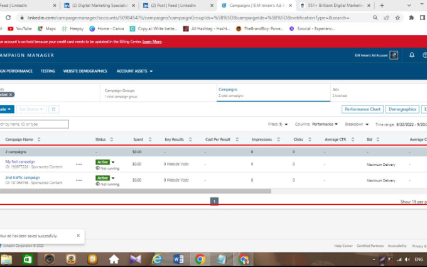Sort by Bid column arrows

(378, 139)
